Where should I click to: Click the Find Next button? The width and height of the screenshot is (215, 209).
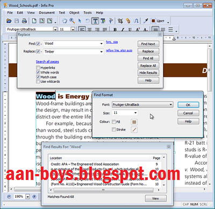tap(148, 44)
